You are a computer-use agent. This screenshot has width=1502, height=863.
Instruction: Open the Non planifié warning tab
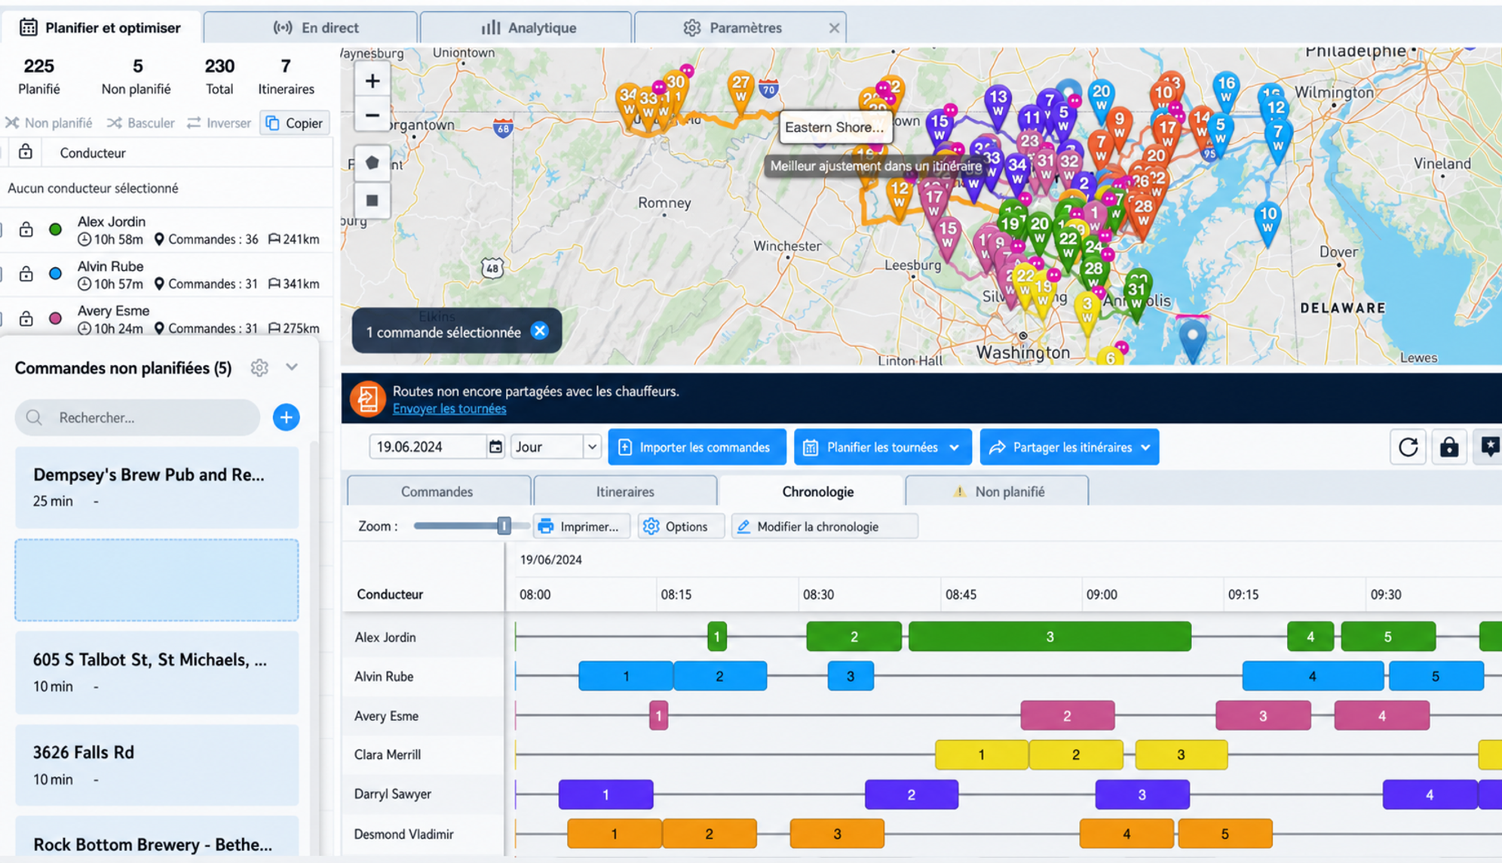point(998,491)
